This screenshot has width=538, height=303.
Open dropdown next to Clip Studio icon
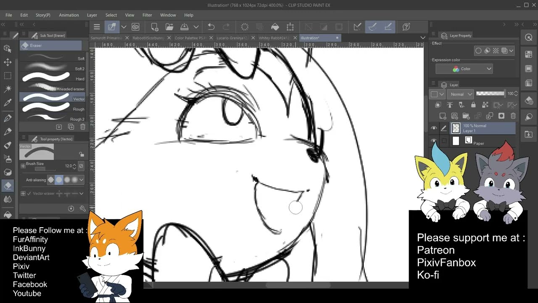pos(124,27)
